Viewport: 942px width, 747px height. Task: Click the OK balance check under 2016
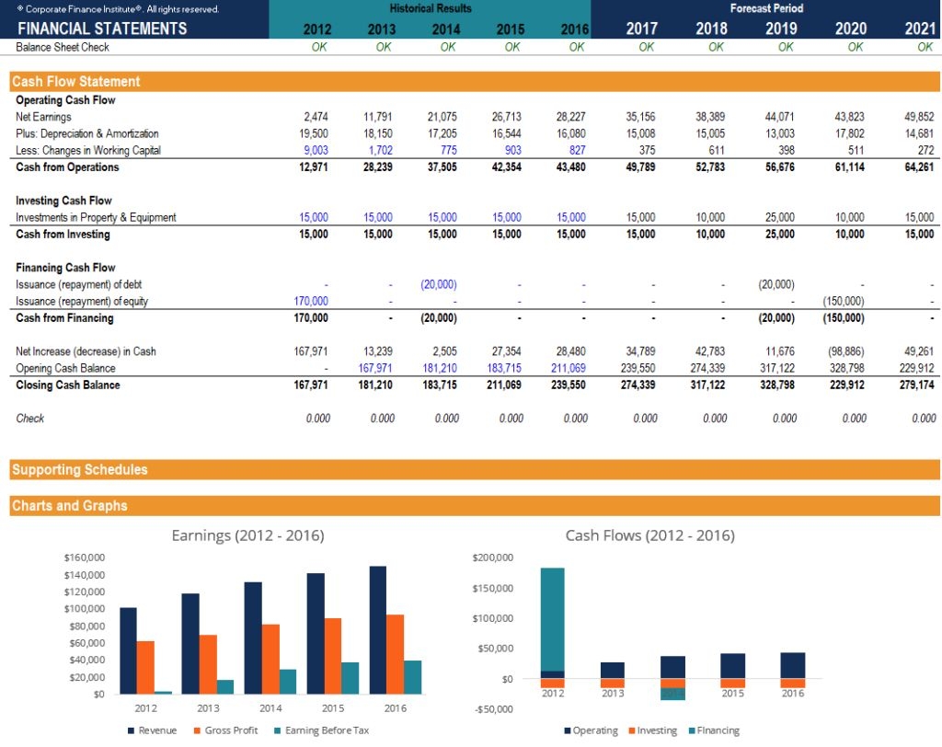575,46
